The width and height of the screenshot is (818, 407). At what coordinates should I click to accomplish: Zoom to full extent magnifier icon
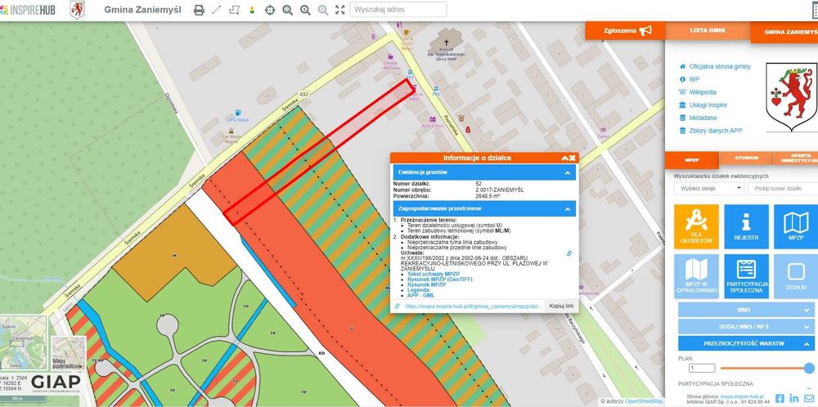(287, 10)
